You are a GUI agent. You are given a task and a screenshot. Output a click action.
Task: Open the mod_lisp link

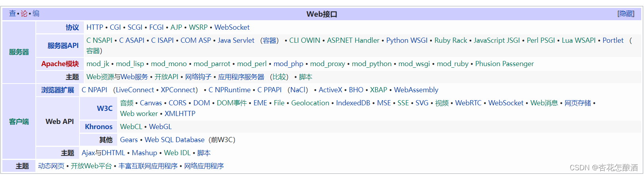coord(130,64)
